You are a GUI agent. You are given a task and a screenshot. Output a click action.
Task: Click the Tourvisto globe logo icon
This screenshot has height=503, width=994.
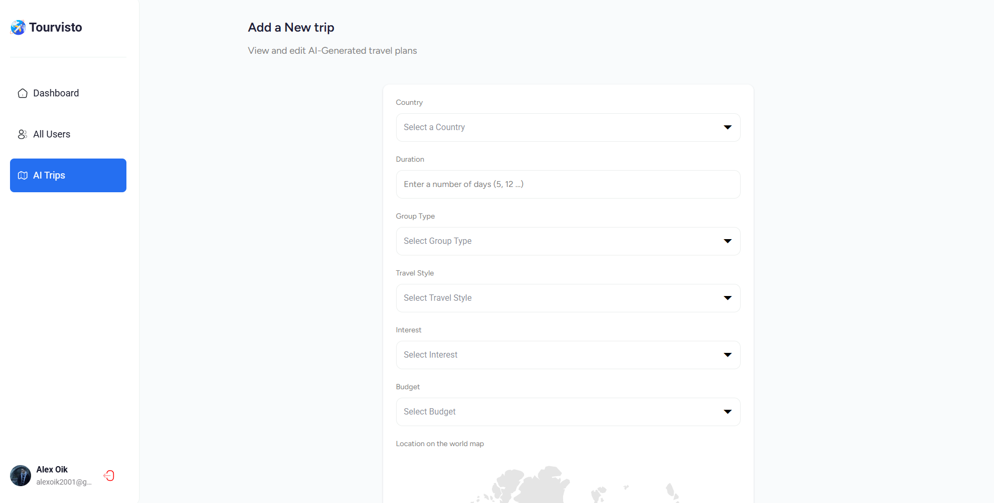18,27
